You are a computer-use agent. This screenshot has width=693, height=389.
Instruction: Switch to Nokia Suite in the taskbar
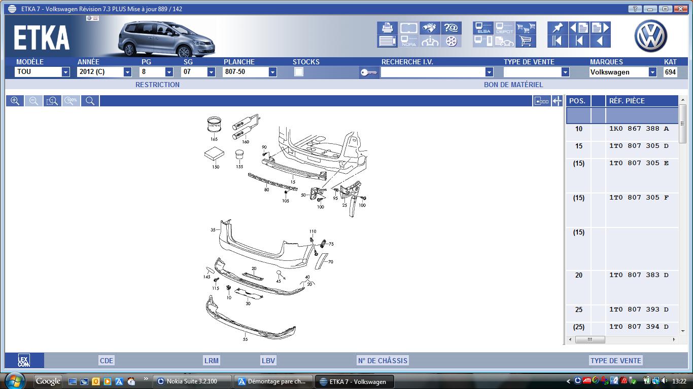[x=192, y=381]
